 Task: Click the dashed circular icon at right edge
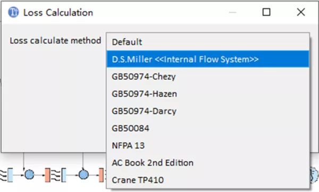pyautogui.click(x=314, y=174)
